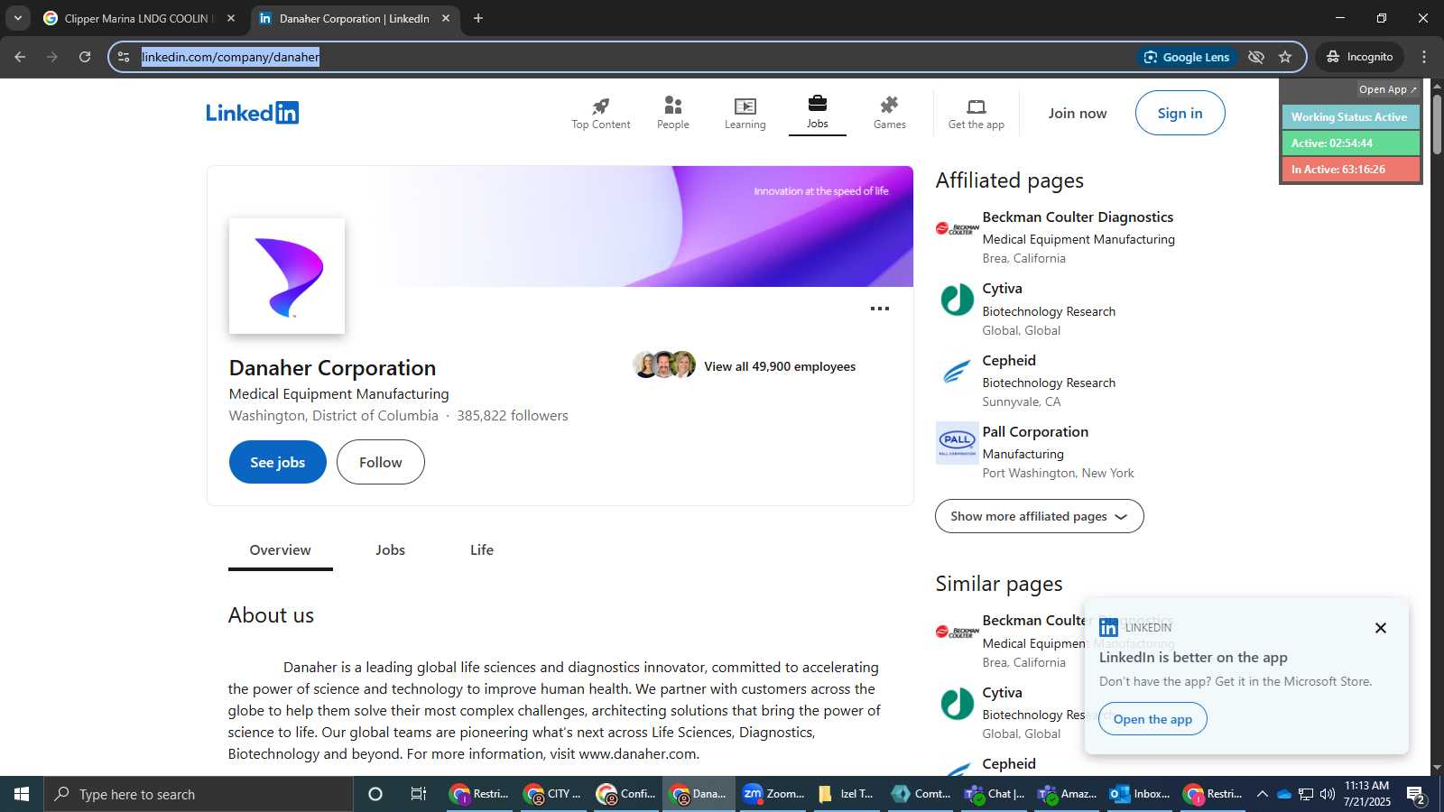Click the Active: 02:54:44 timer
The image size is (1444, 812).
(x=1350, y=143)
